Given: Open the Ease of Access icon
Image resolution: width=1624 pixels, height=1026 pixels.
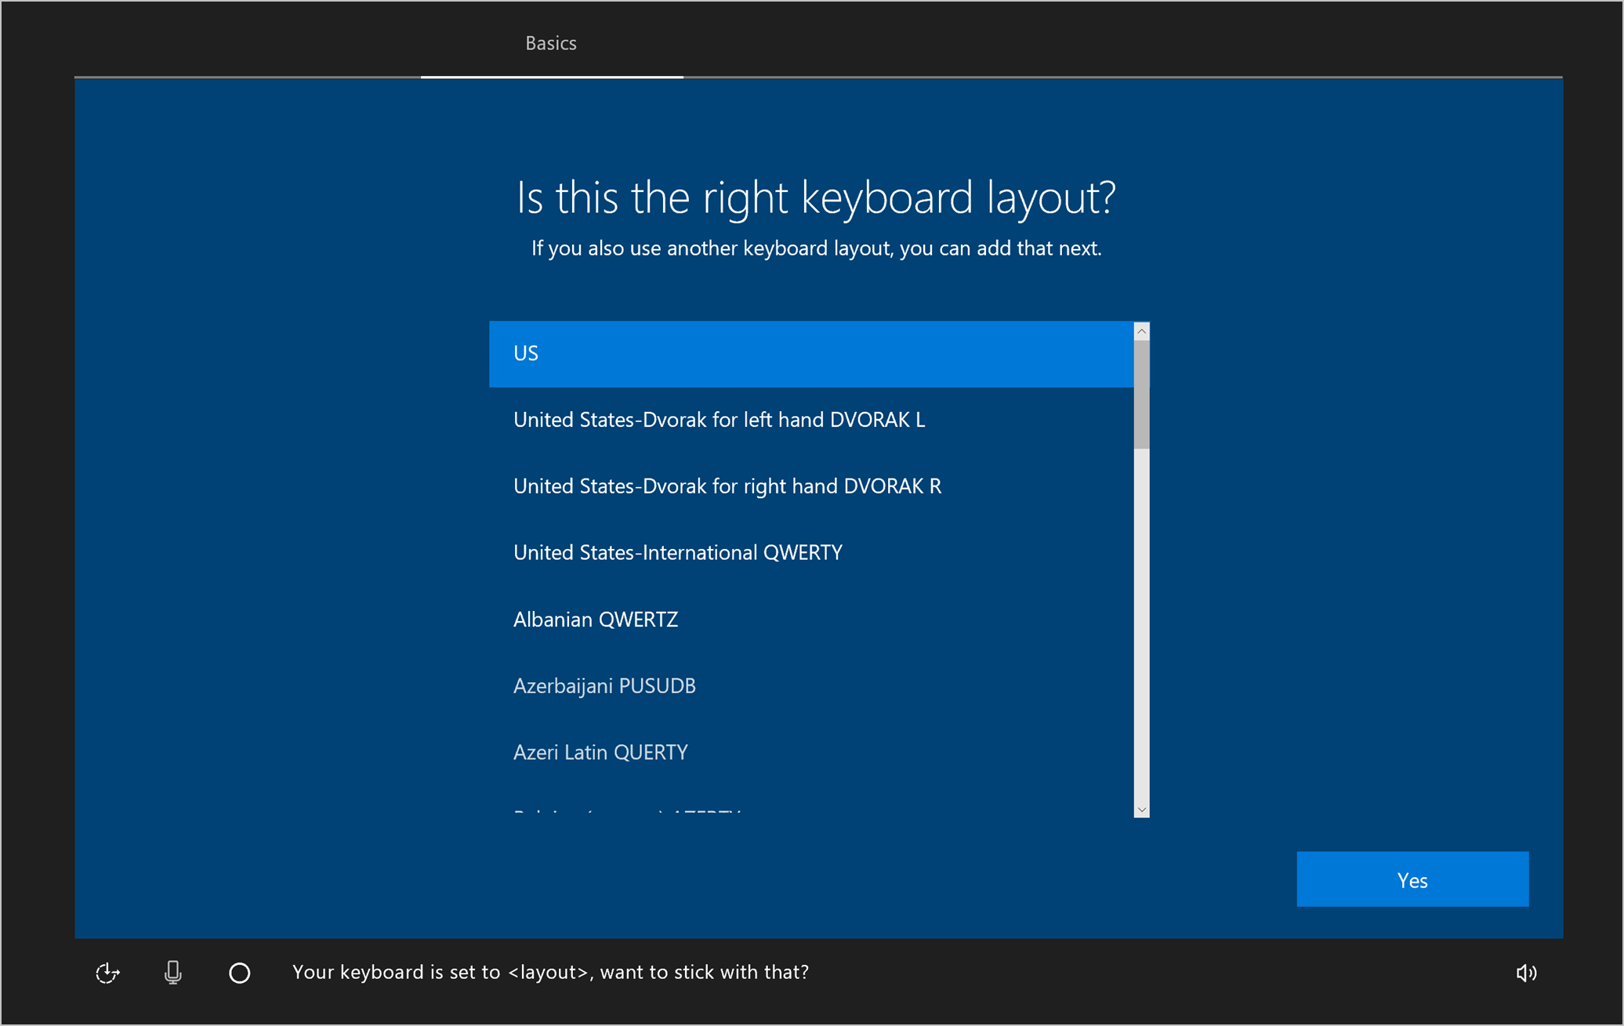Looking at the screenshot, I should click(x=107, y=973).
